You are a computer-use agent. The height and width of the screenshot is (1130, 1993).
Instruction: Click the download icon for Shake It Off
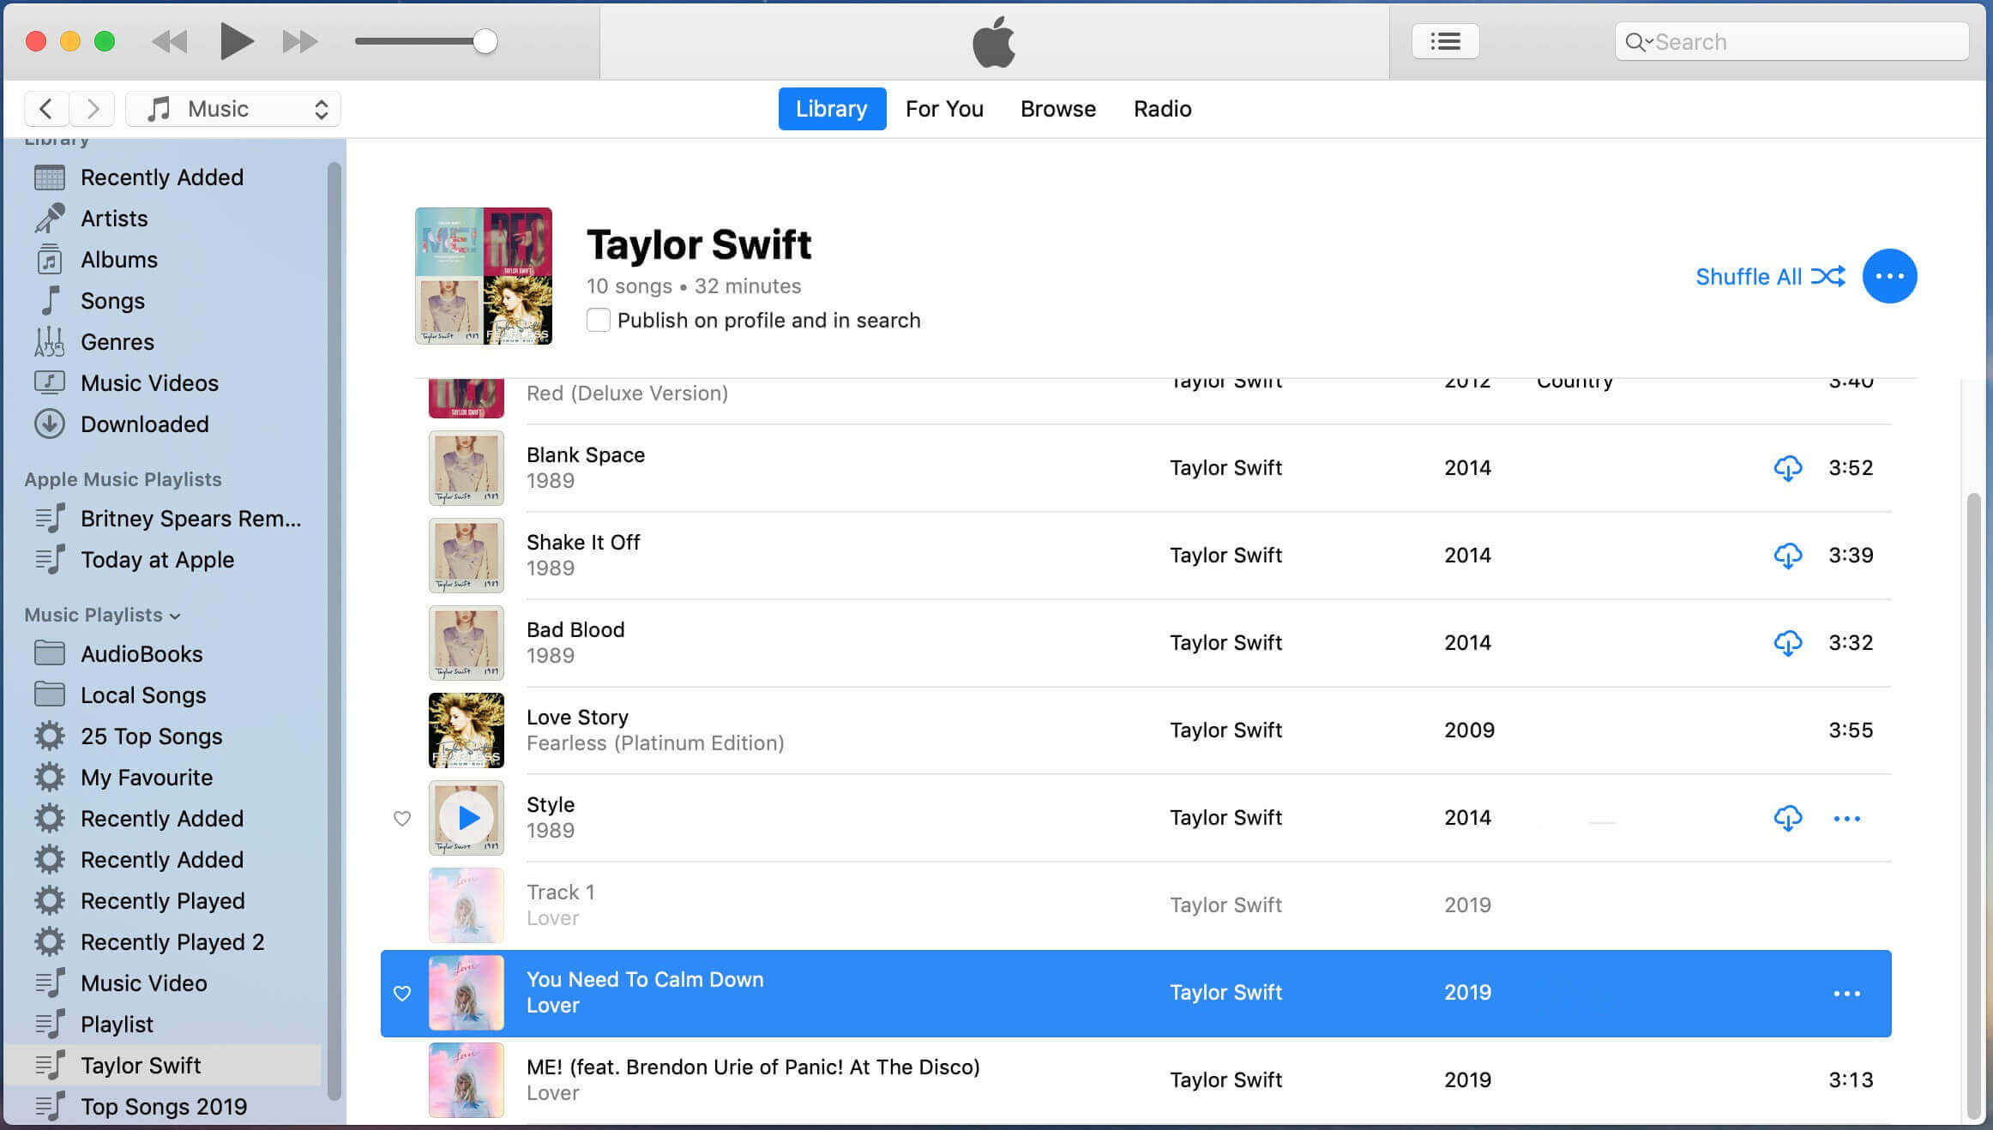(1788, 554)
